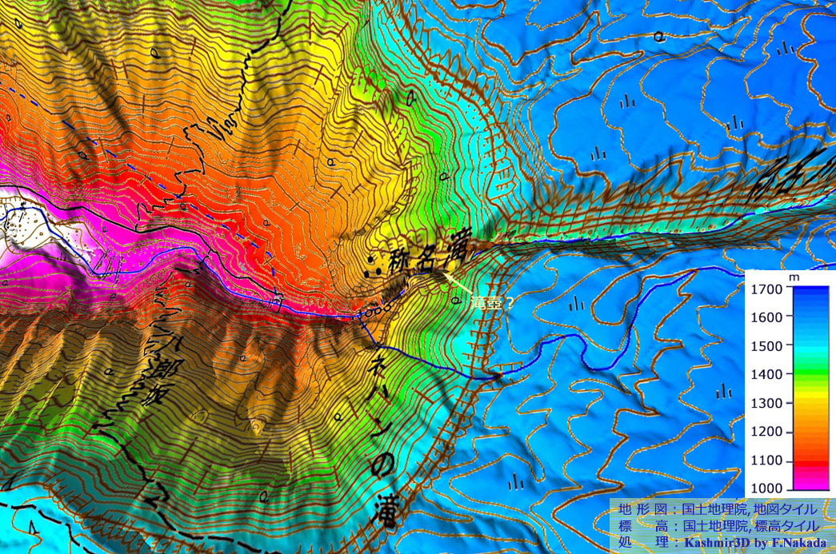Screen dimensions: 836x554
Task: Click the three-dot landmark symbol beside 称名滝
Action: (x=371, y=269)
